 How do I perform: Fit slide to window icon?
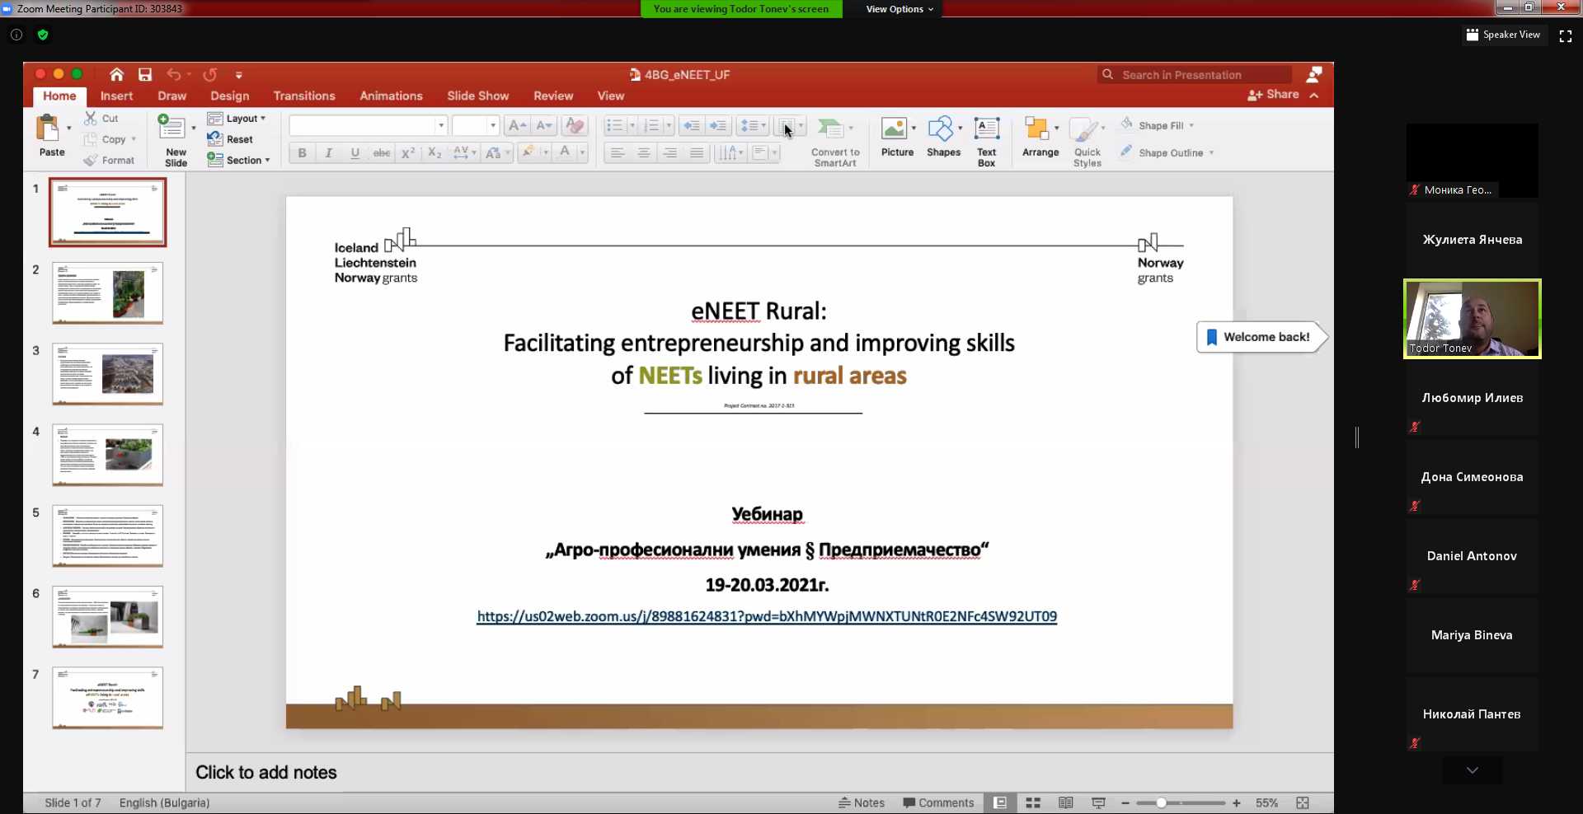click(x=1303, y=802)
